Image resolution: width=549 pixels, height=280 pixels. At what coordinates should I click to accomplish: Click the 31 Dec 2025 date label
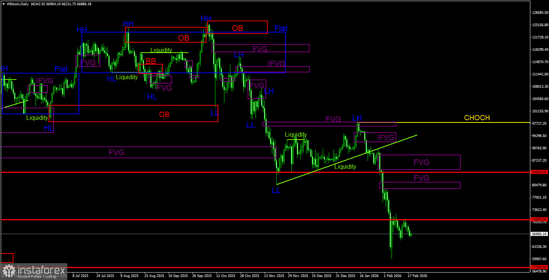coord(345,276)
